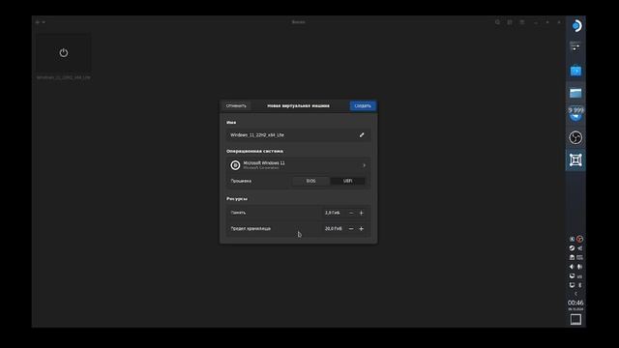Click the pencil icon to edit the VM name

click(x=362, y=135)
